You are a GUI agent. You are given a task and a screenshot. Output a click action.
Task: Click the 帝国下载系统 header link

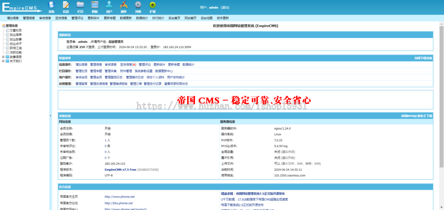point(423,58)
